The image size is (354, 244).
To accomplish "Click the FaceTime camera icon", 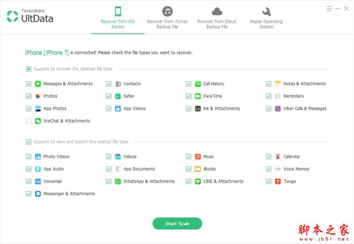I will click(198, 96).
